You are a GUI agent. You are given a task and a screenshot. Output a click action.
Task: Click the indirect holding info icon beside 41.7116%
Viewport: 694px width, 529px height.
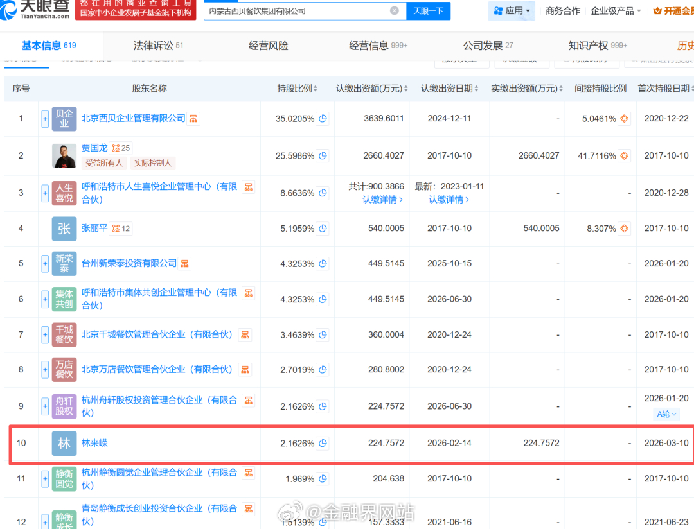point(624,156)
